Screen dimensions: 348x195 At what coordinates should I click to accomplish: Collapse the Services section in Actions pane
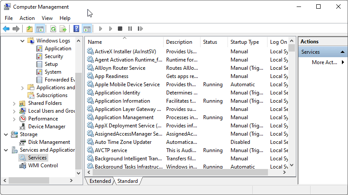coord(342,52)
